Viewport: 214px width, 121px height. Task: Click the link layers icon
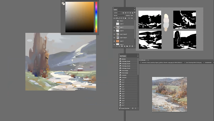click(116, 46)
